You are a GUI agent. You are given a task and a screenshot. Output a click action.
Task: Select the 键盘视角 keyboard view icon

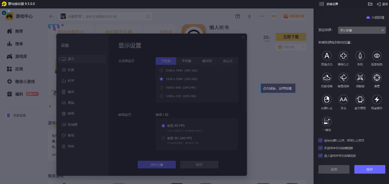coord(343,78)
